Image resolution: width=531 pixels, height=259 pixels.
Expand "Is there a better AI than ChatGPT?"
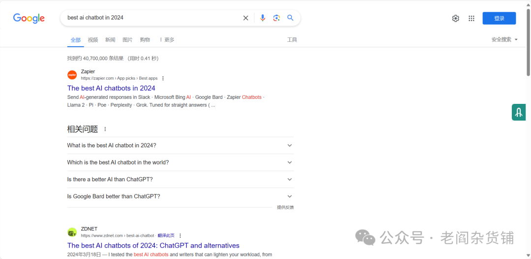(x=180, y=179)
